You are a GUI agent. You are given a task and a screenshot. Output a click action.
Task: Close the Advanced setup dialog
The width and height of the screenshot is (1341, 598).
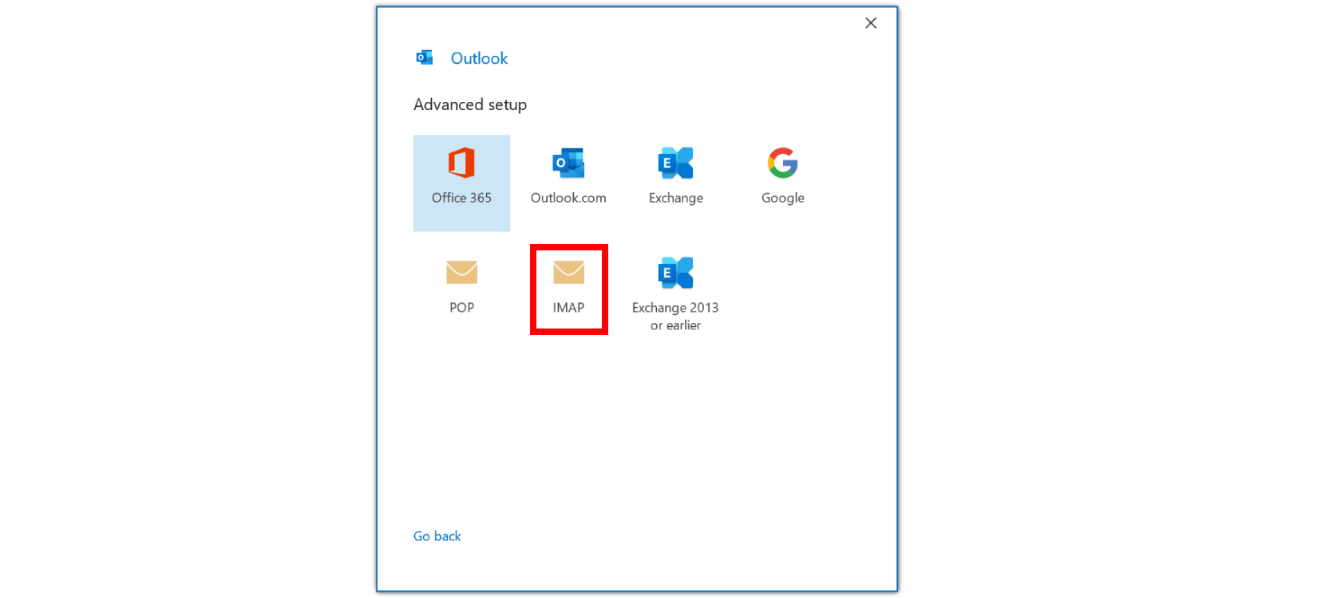[x=871, y=23]
